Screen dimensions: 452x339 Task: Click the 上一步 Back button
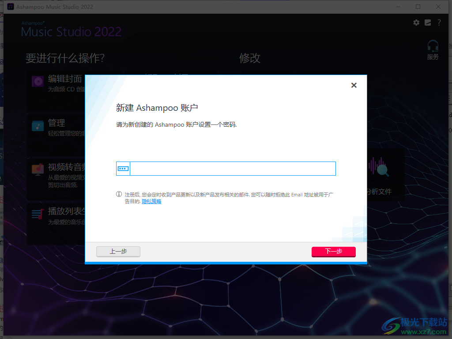coord(118,252)
